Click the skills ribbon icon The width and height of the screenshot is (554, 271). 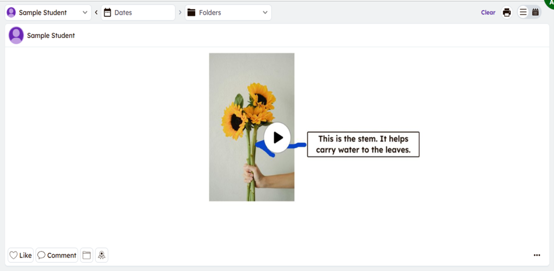point(102,255)
